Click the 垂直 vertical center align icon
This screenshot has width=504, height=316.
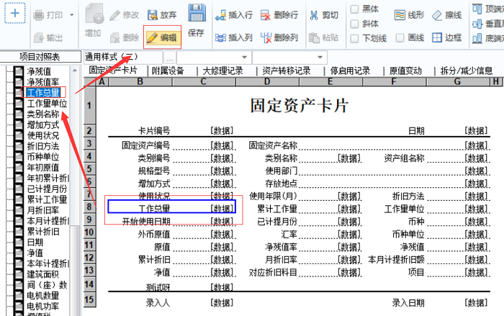point(477,24)
